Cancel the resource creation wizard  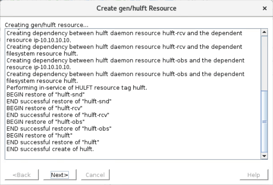[95, 175]
